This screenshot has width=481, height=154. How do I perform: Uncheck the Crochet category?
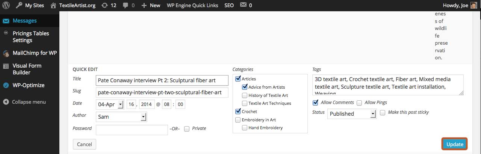[x=238, y=111]
